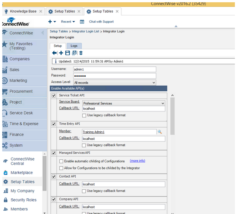Close the active Setup Tables tab
The height and width of the screenshot is (214, 236).
(x=117, y=11)
